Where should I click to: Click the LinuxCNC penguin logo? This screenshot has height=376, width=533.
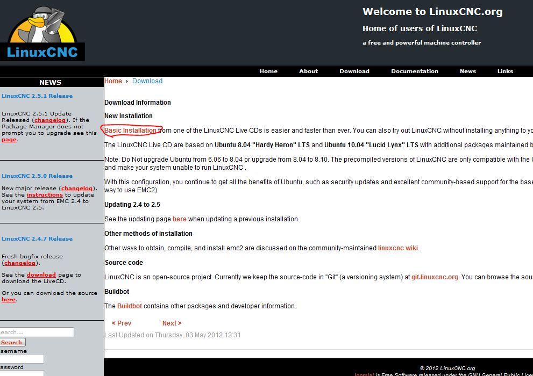pos(42,34)
